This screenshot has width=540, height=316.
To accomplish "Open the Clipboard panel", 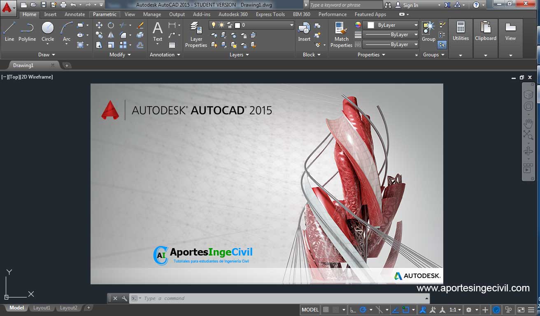I will [x=486, y=38].
